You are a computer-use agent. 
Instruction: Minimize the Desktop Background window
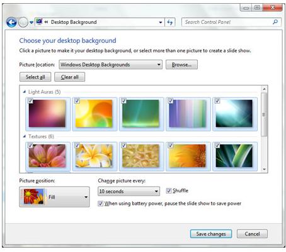click(246, 8)
